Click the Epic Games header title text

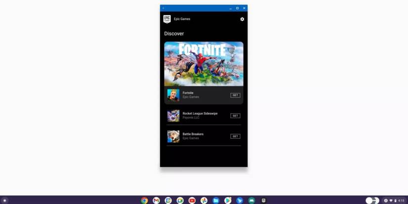point(182,19)
